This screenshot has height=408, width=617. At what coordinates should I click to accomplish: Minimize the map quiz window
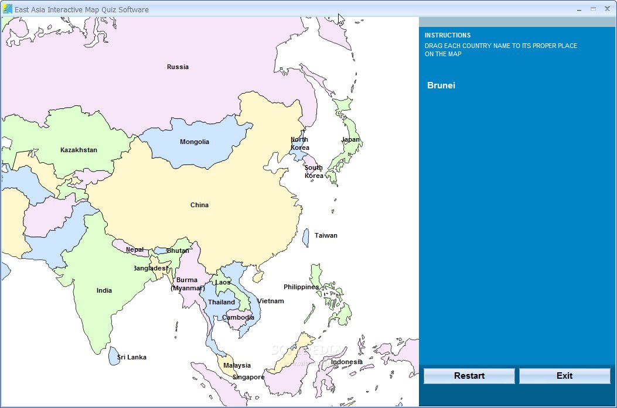(x=579, y=9)
